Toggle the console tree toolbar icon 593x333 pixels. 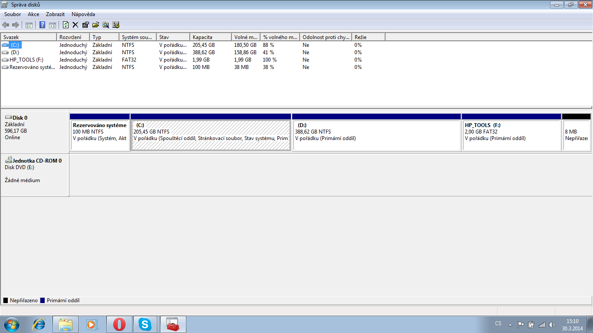(29, 25)
